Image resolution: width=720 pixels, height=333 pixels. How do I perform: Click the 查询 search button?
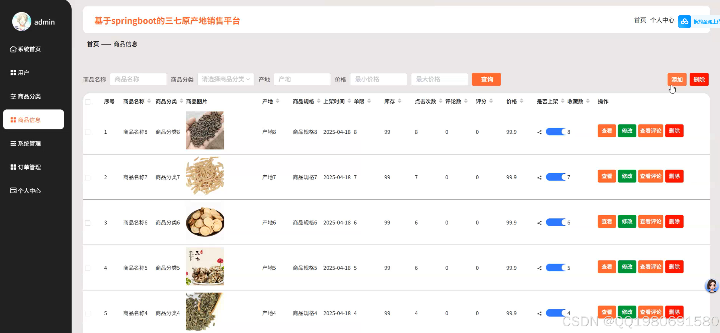point(486,79)
